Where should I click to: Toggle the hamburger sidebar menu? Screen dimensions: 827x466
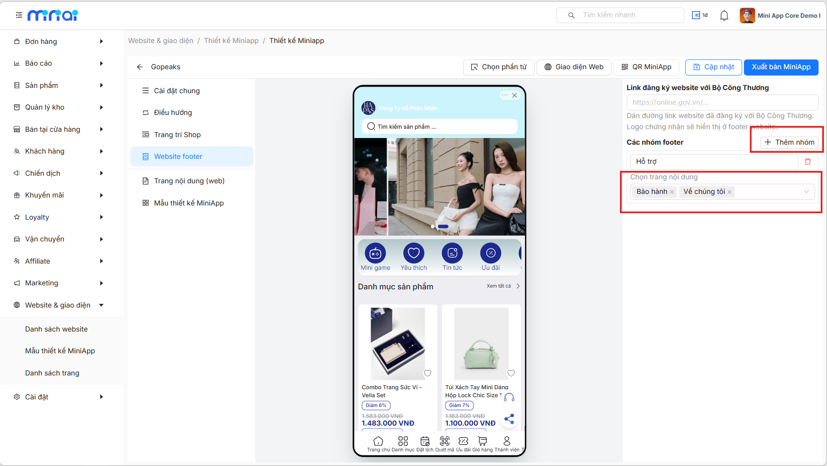tap(19, 15)
